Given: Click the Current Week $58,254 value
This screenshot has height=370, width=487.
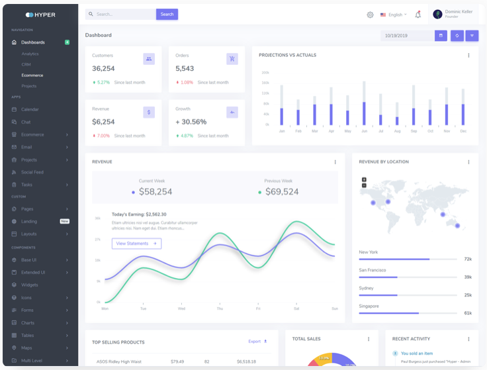Looking at the screenshot, I should pos(155,192).
